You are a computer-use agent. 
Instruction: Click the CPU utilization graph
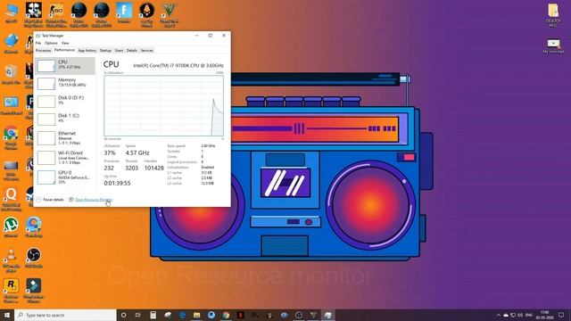point(164,105)
